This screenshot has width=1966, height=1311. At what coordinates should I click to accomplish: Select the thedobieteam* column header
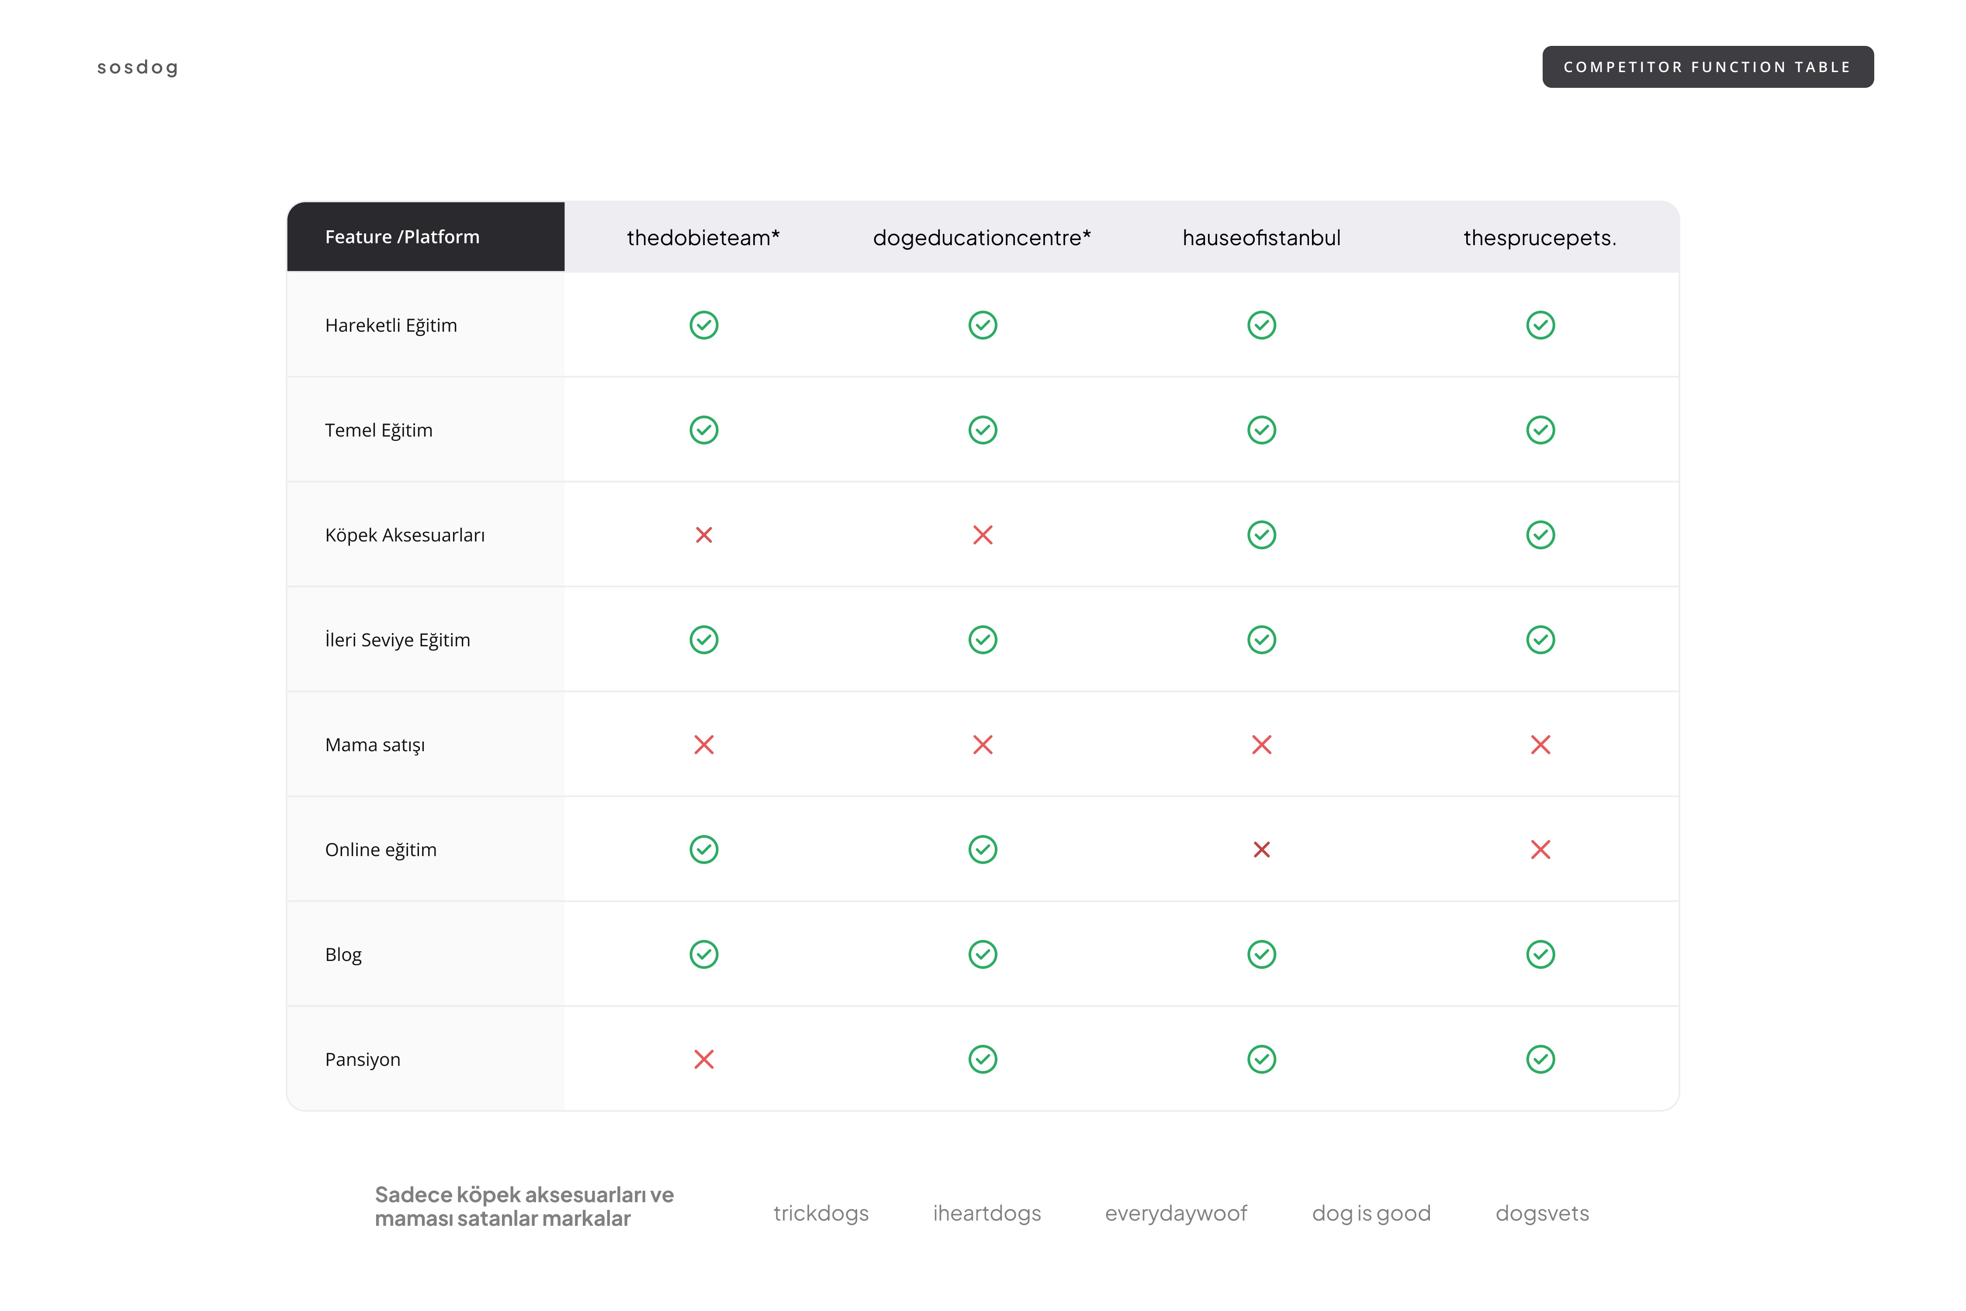pyautogui.click(x=703, y=237)
